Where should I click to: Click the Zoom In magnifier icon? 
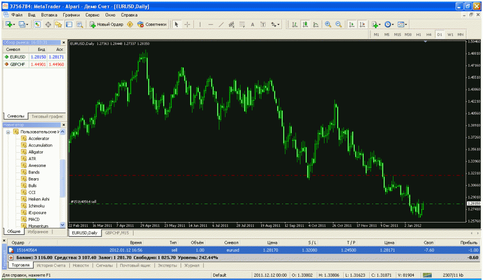[328, 24]
